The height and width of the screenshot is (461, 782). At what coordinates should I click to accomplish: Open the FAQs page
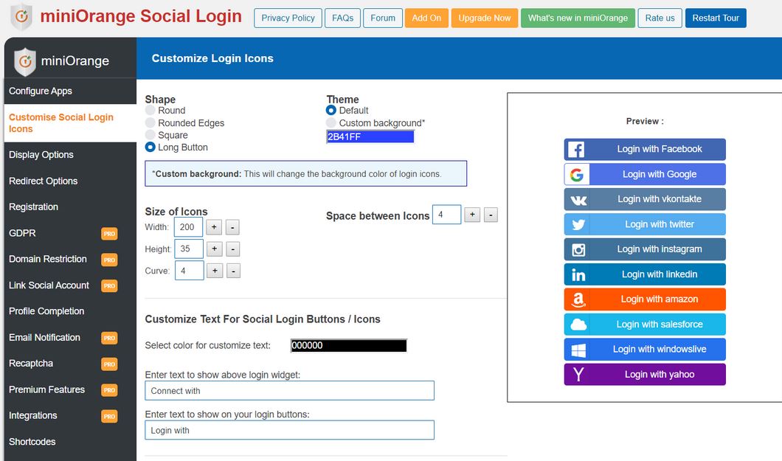click(x=342, y=18)
